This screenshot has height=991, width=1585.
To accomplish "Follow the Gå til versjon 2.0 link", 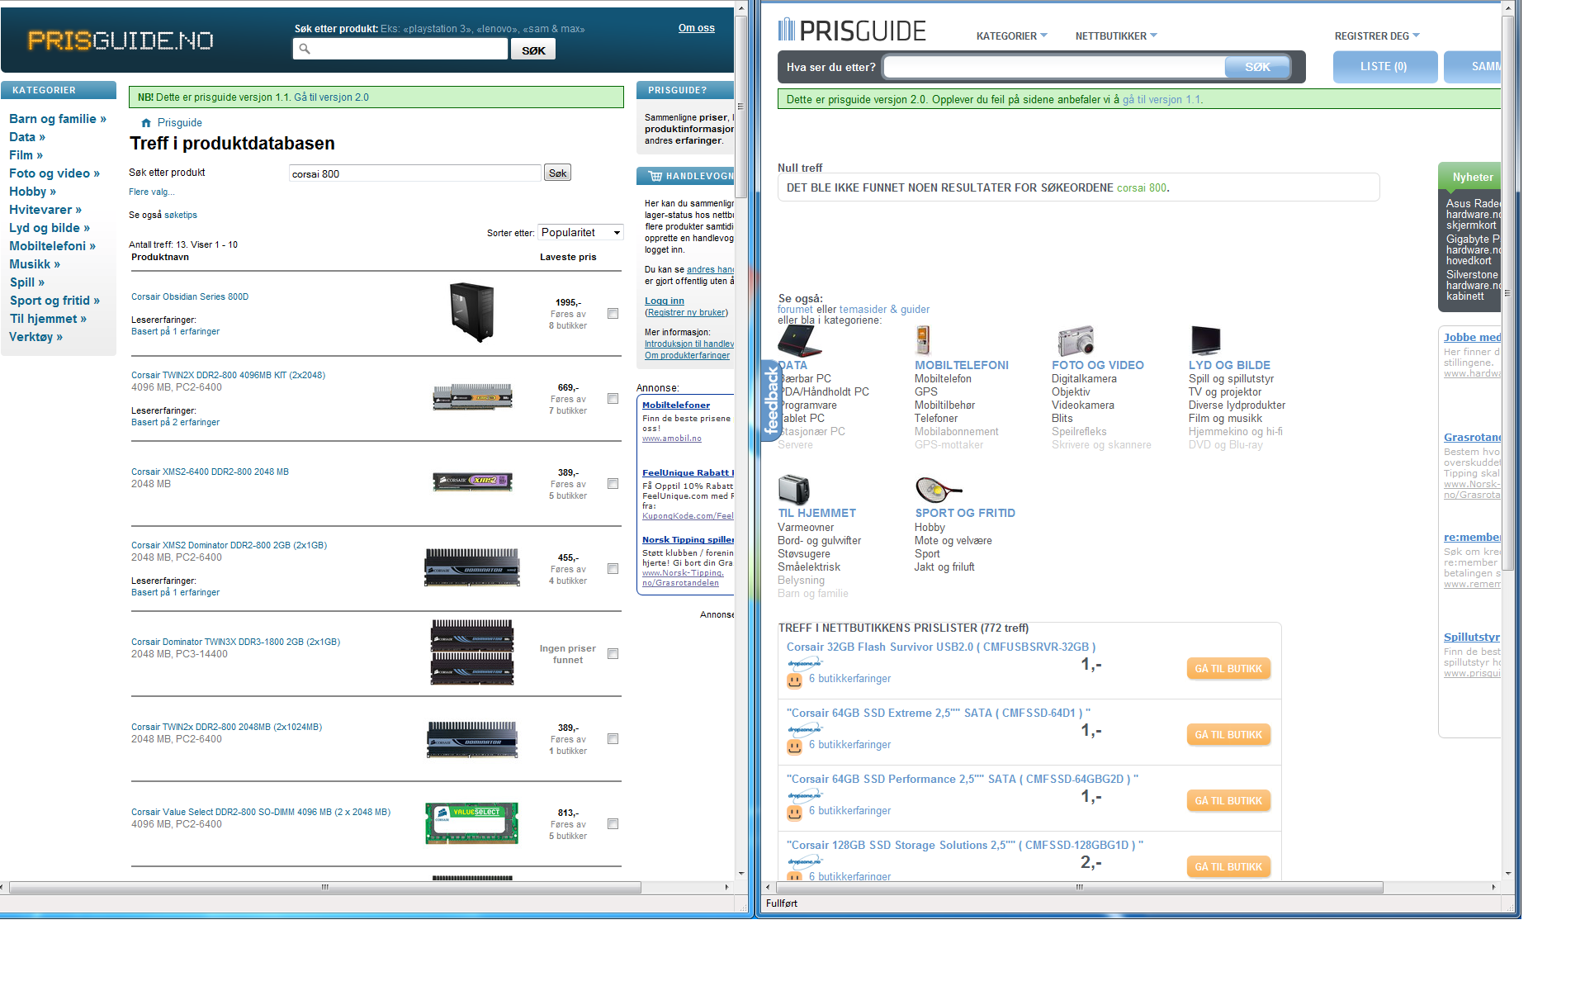I will 332,97.
